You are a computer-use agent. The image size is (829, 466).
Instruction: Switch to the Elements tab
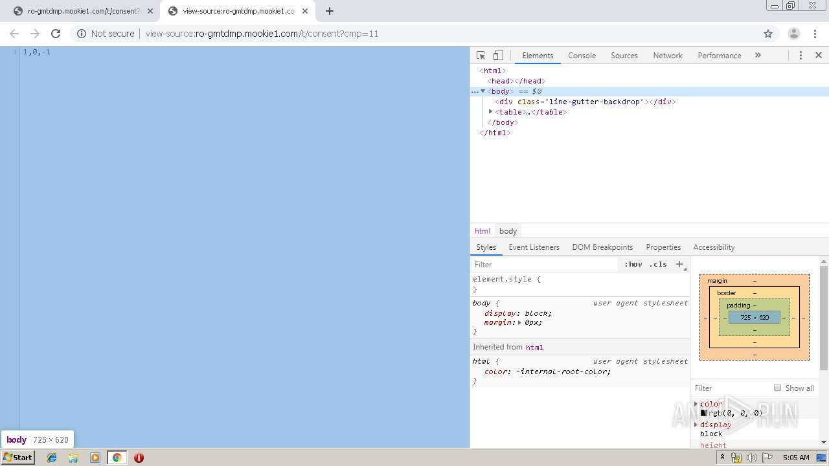pyautogui.click(x=538, y=56)
